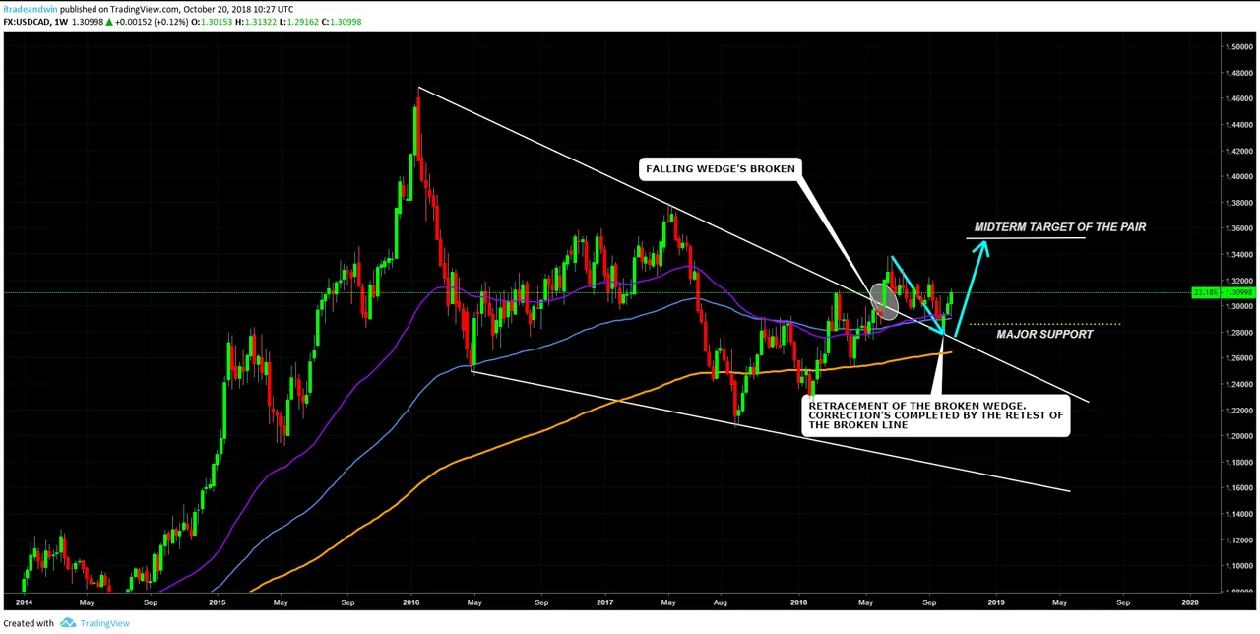Click the 1.20000 price axis label
Image resolution: width=1260 pixels, height=634 pixels.
click(1238, 436)
